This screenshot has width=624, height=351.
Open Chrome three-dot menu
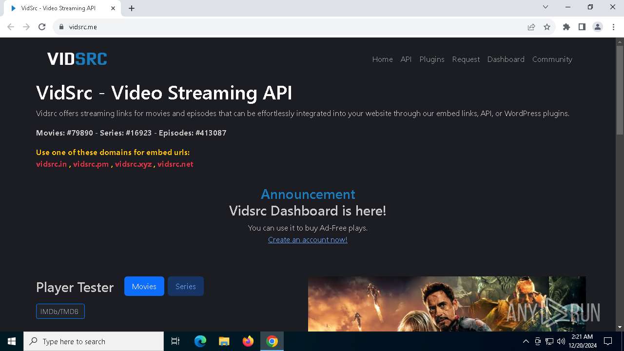pos(613,27)
